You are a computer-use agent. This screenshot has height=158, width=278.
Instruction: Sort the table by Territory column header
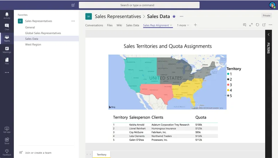pos(120,117)
